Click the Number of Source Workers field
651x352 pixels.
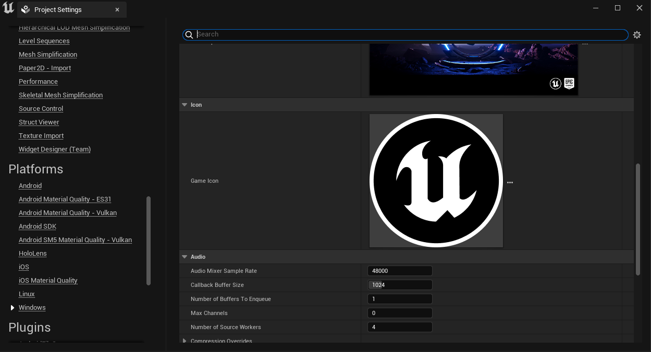[400, 327]
